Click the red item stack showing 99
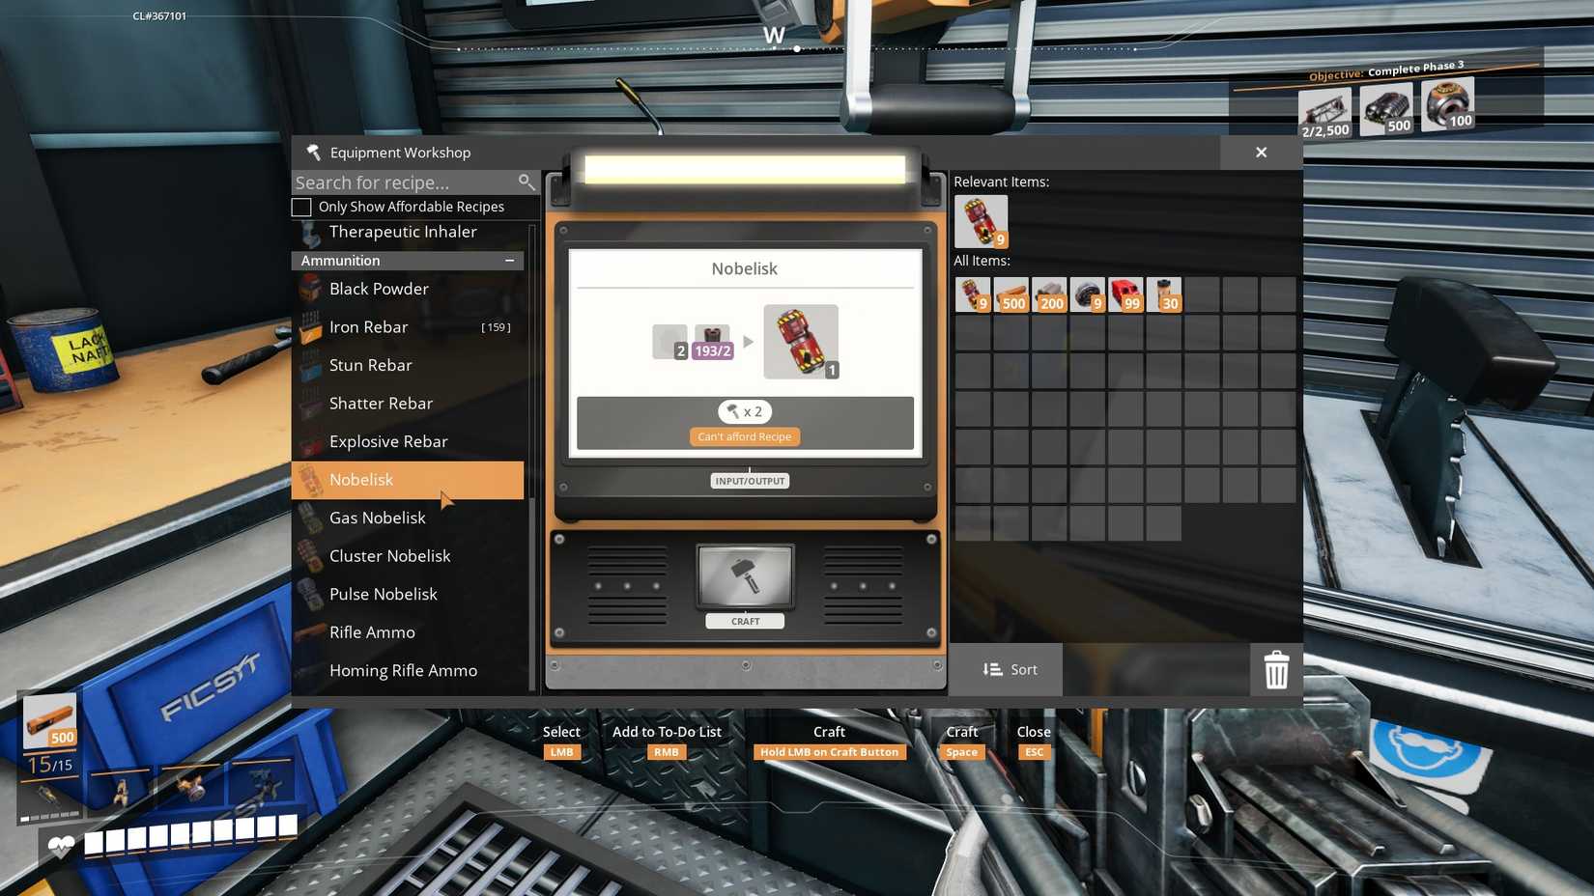This screenshot has height=896, width=1594. [x=1124, y=294]
